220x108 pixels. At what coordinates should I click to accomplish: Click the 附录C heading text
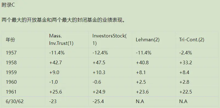coord(8,5)
